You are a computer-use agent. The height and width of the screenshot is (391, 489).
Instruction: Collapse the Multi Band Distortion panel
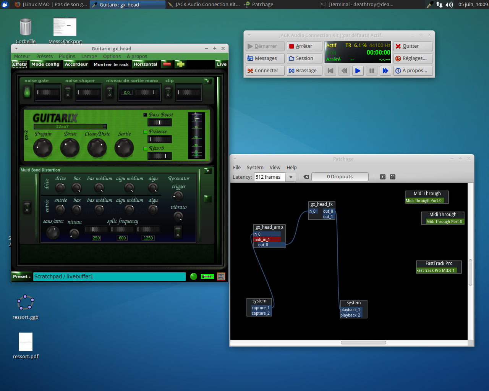[207, 171]
